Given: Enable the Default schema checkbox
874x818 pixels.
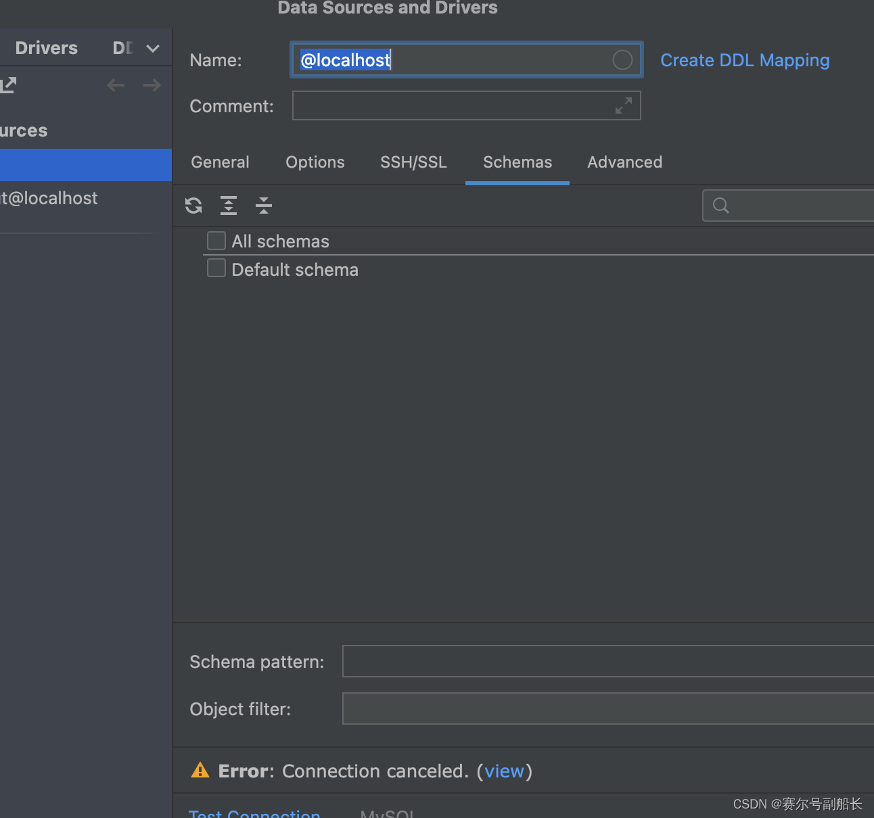Looking at the screenshot, I should 216,268.
